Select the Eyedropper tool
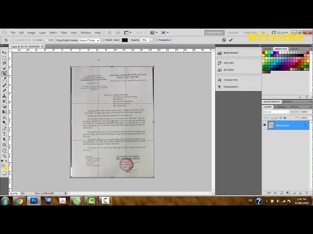 point(4,79)
